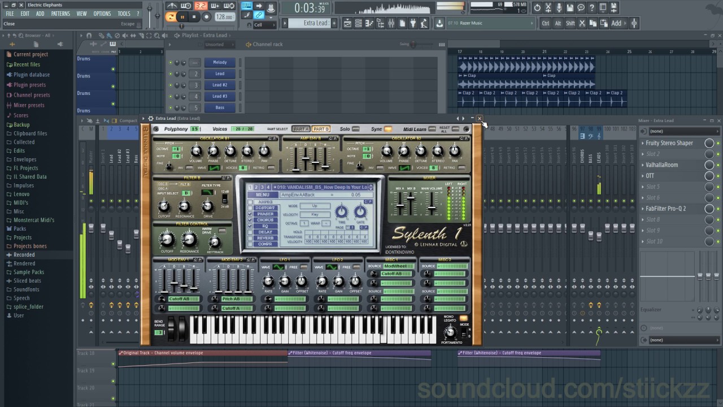Open the OPTIONS menu
The height and width of the screenshot is (407, 723).
[x=102, y=14]
